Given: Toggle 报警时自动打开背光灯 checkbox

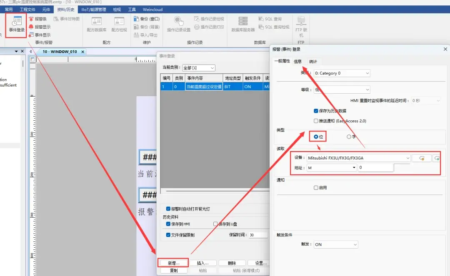Looking at the screenshot, I should pos(168,209).
